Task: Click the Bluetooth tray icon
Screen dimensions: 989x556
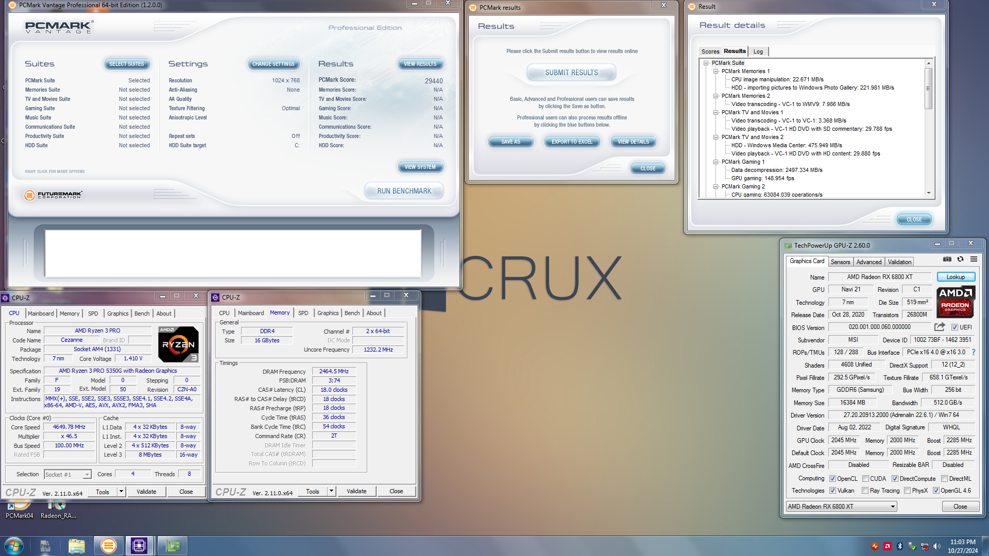Action: (x=900, y=546)
